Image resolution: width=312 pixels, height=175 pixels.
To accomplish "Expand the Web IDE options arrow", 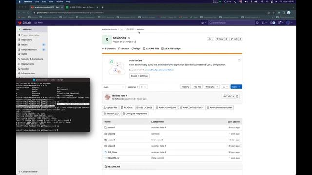I will 217,87.
